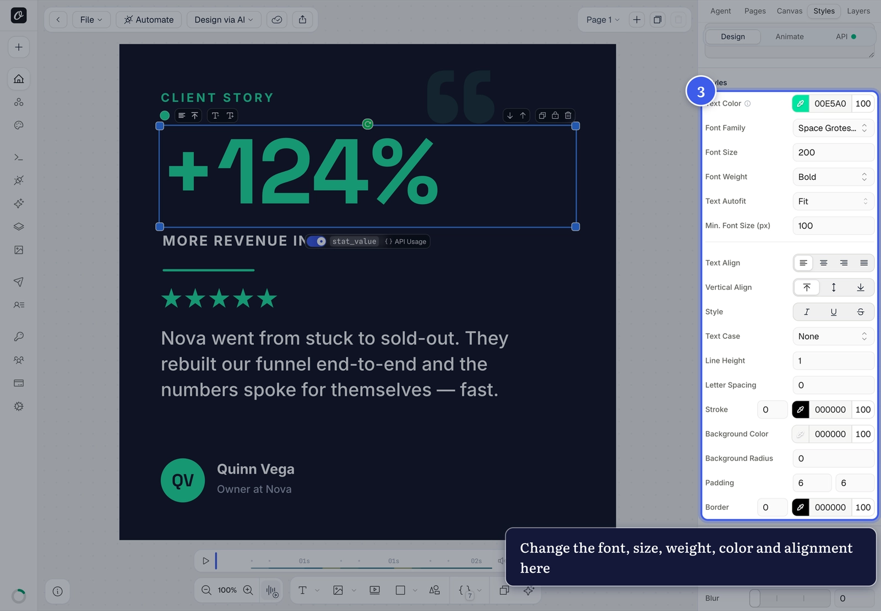
Task: Open the Stroke color swatch
Action: tap(801, 410)
